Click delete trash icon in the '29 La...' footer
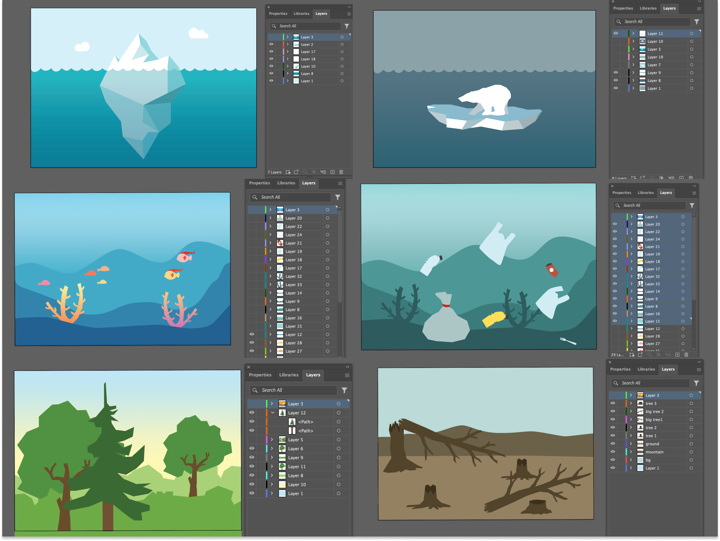The height and width of the screenshot is (541, 720). [x=686, y=355]
